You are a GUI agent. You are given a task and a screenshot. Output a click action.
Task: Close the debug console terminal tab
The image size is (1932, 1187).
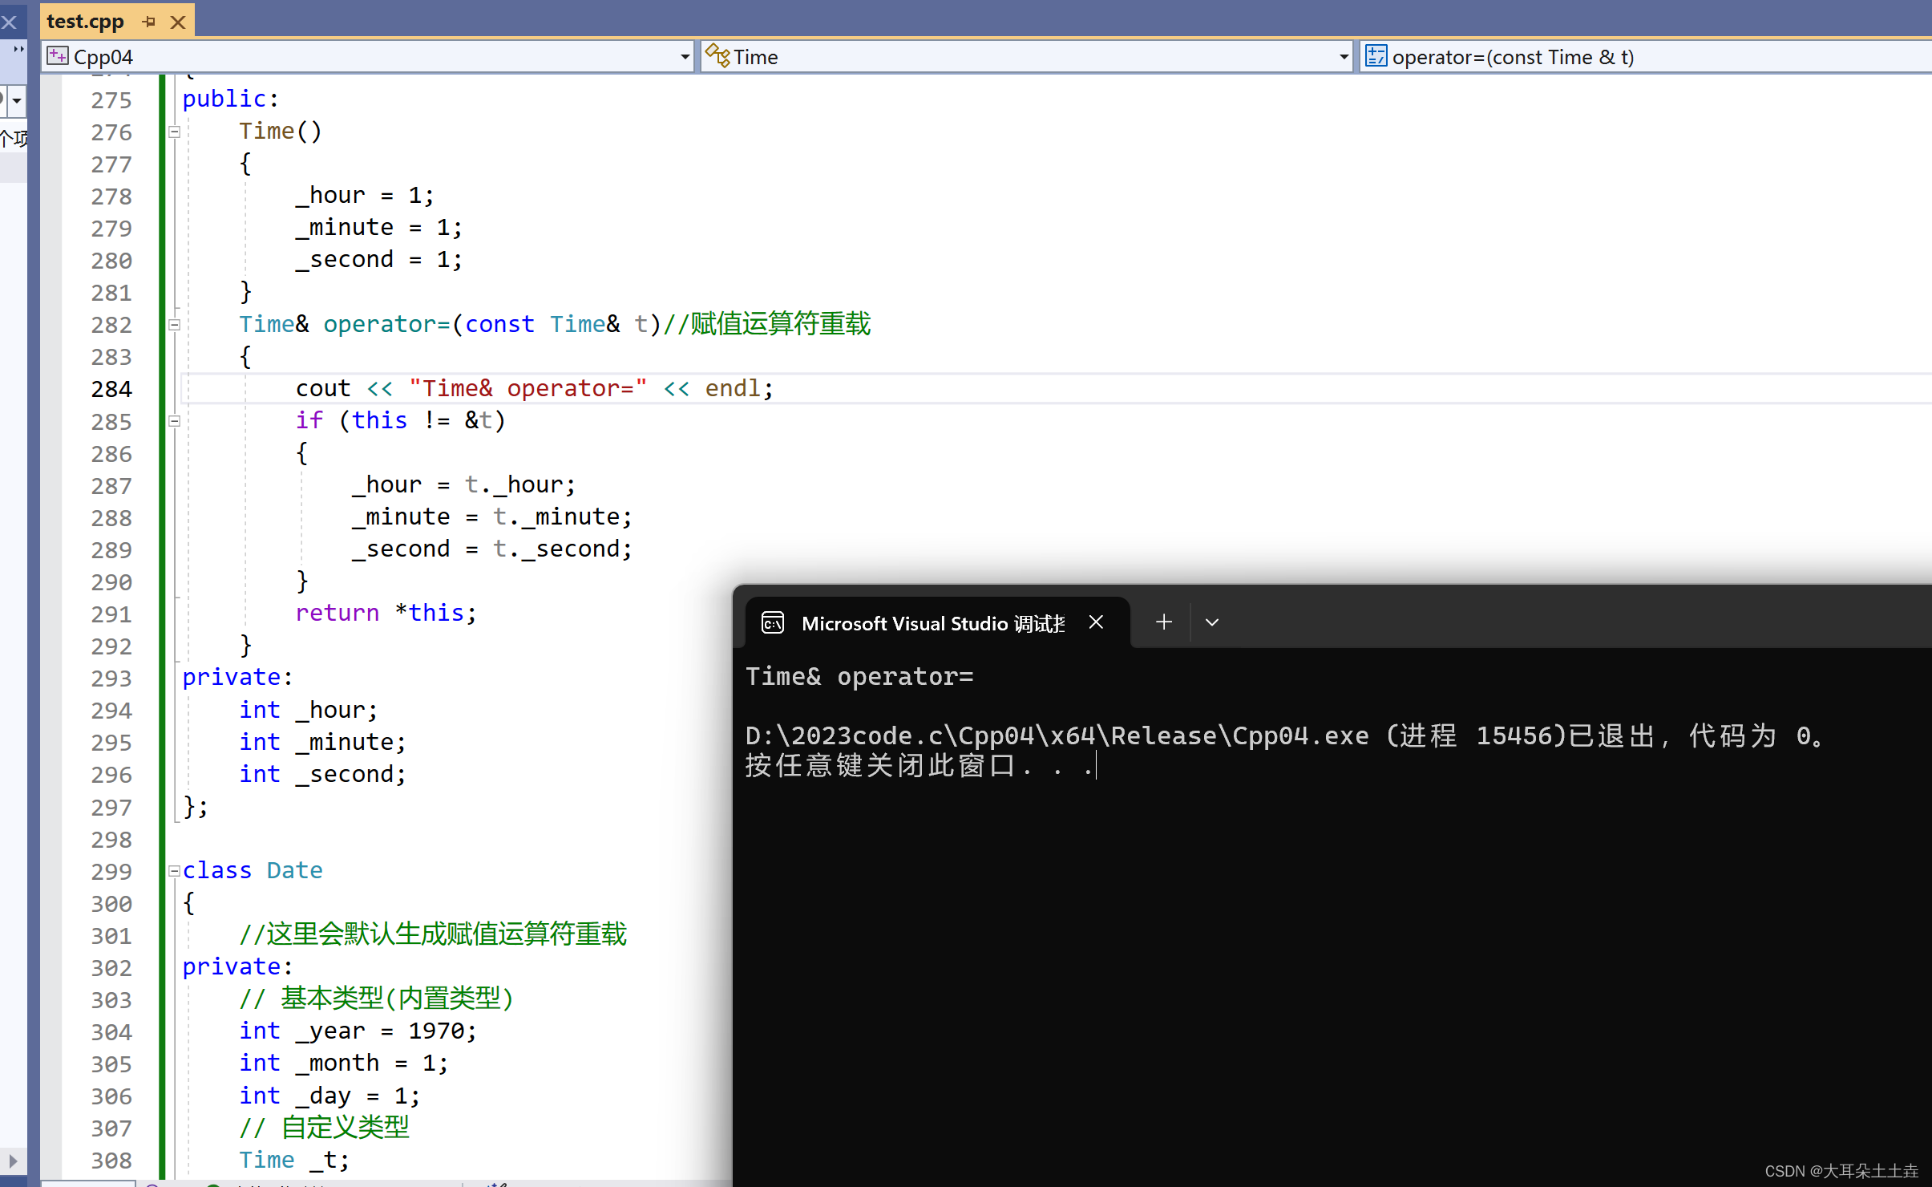click(1097, 622)
